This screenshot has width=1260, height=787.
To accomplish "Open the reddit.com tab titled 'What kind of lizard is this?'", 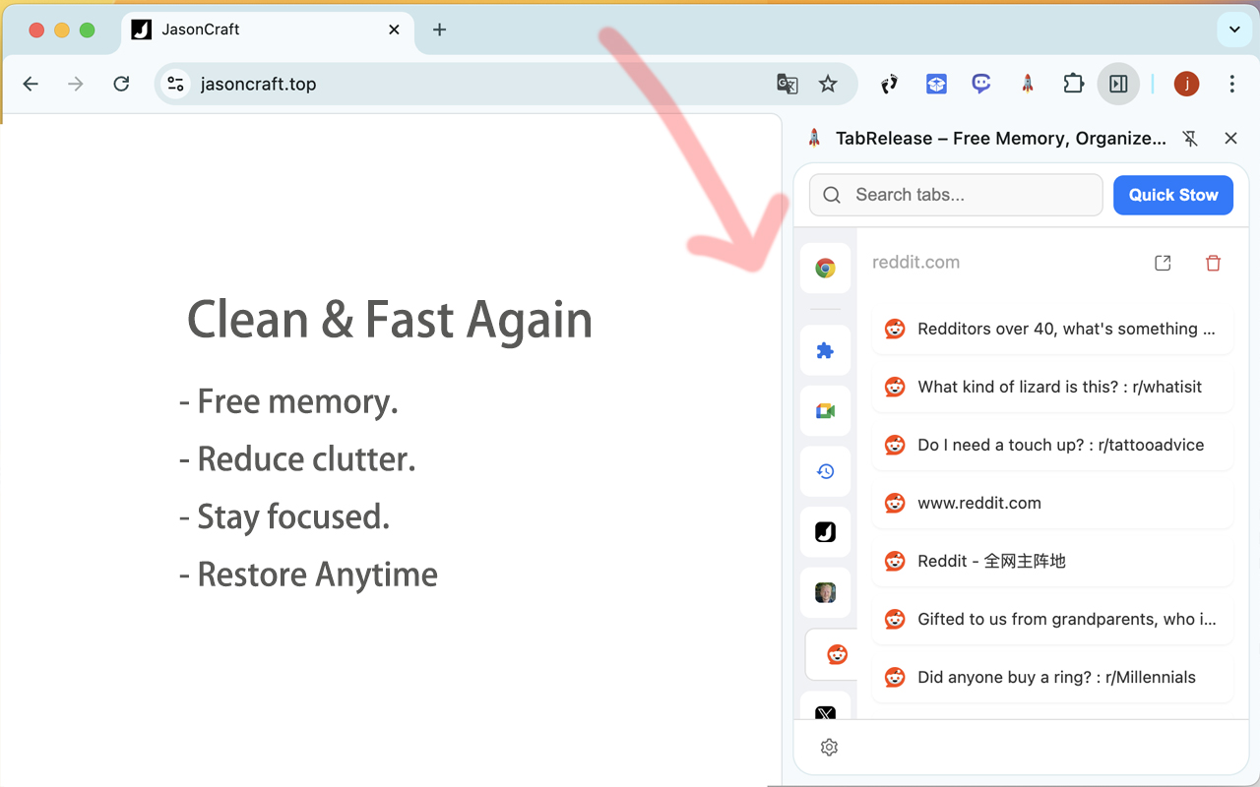I will (x=1052, y=387).
